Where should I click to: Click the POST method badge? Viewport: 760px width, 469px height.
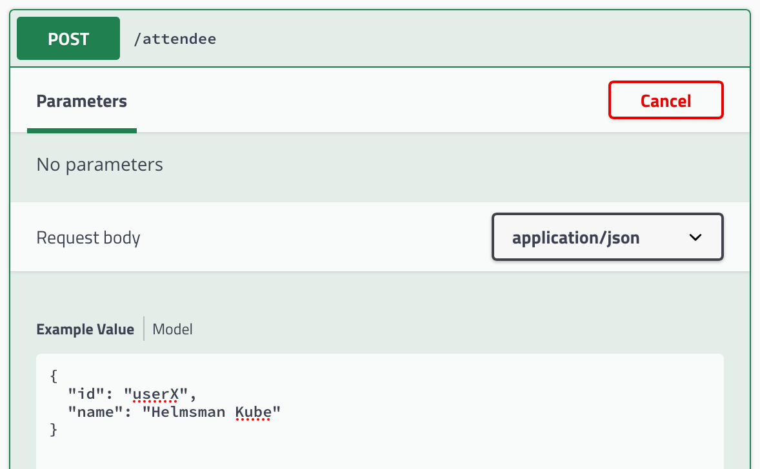68,38
